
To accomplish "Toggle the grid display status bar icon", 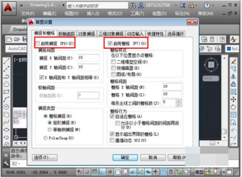I will pyautogui.click(x=95, y=172).
